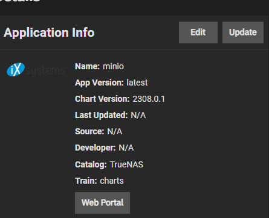Select the Source value N/A
Viewport: 269px width, 218px height.
coord(114,131)
